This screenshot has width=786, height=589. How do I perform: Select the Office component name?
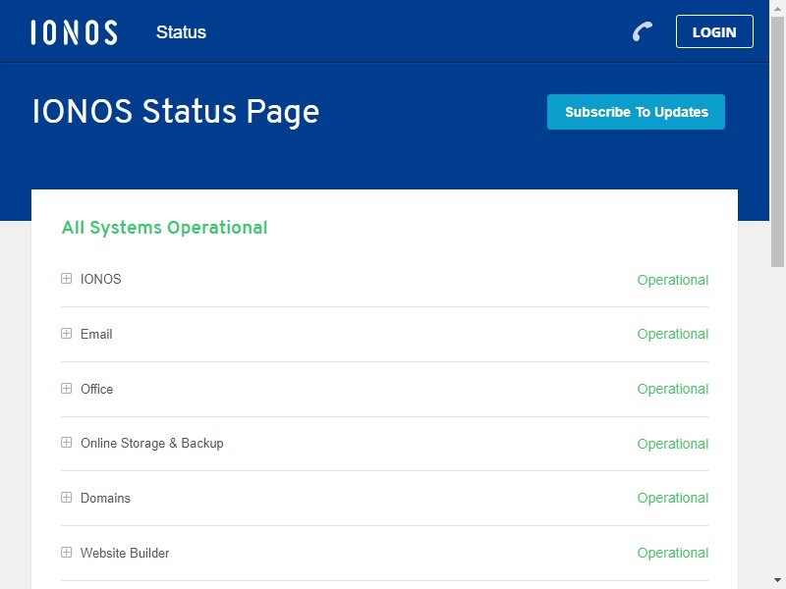pos(96,389)
